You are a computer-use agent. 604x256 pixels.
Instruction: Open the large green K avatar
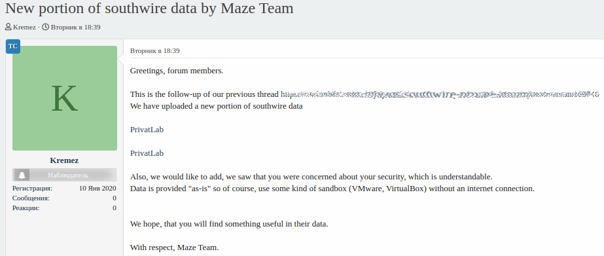pos(65,98)
